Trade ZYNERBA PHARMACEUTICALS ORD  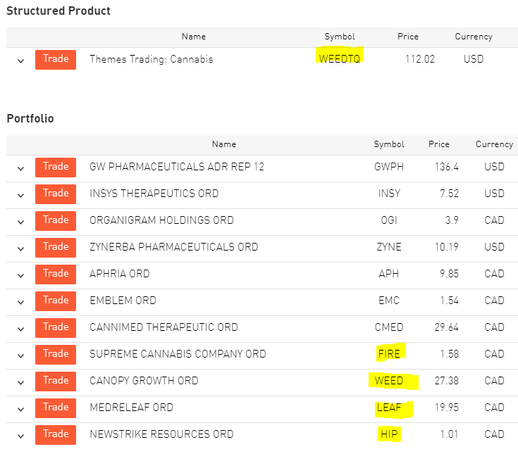click(x=56, y=248)
